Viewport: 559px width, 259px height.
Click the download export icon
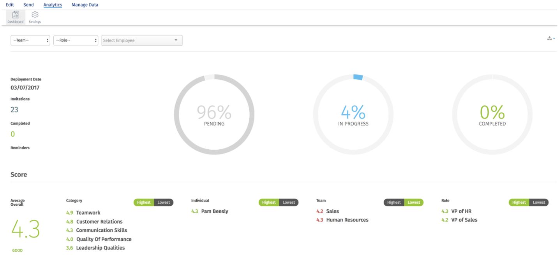coord(551,38)
